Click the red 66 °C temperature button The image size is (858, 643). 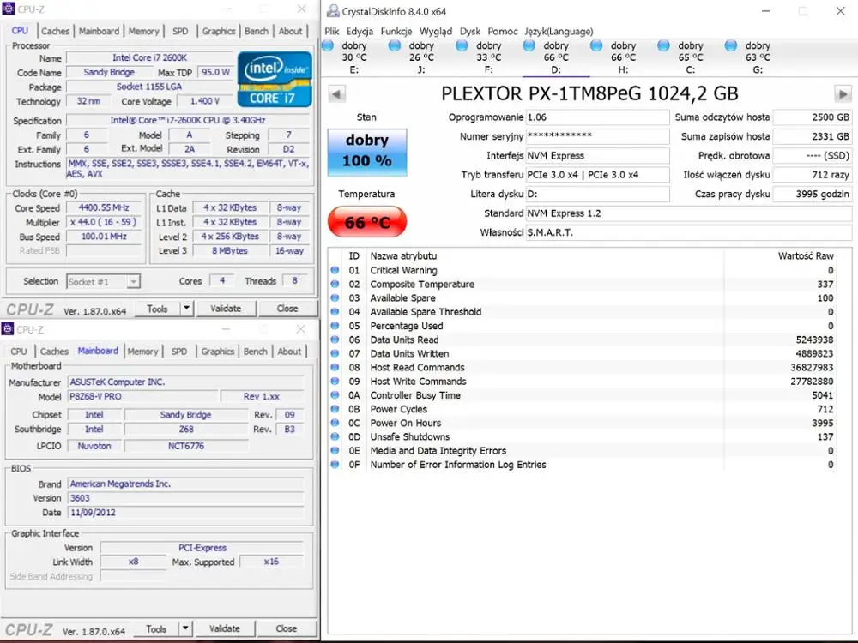367,222
